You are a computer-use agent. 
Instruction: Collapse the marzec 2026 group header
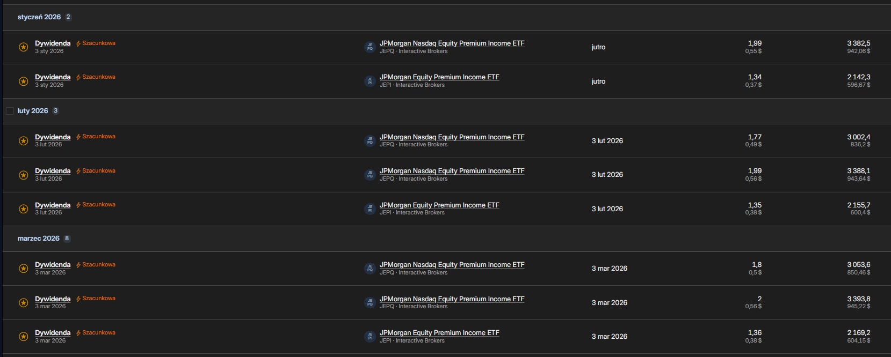click(x=39, y=239)
